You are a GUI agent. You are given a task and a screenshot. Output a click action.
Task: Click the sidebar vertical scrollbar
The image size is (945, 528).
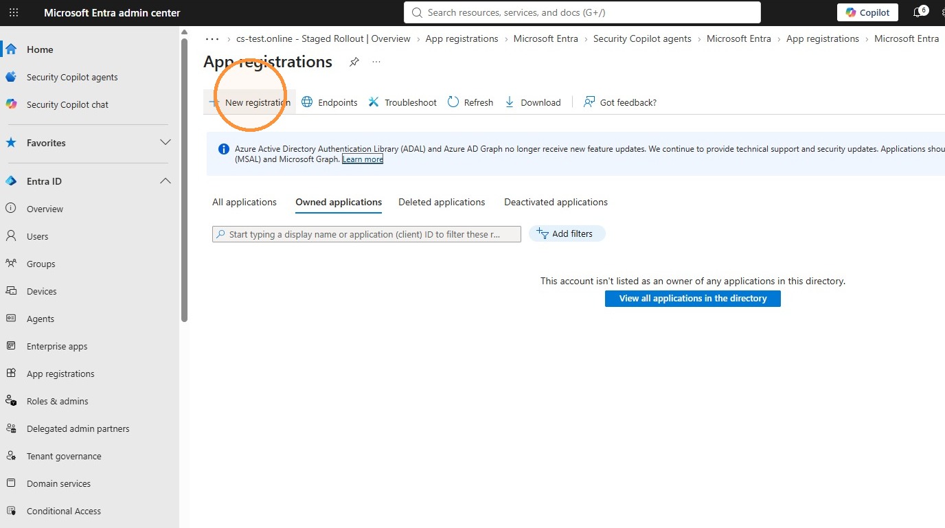pos(184,180)
